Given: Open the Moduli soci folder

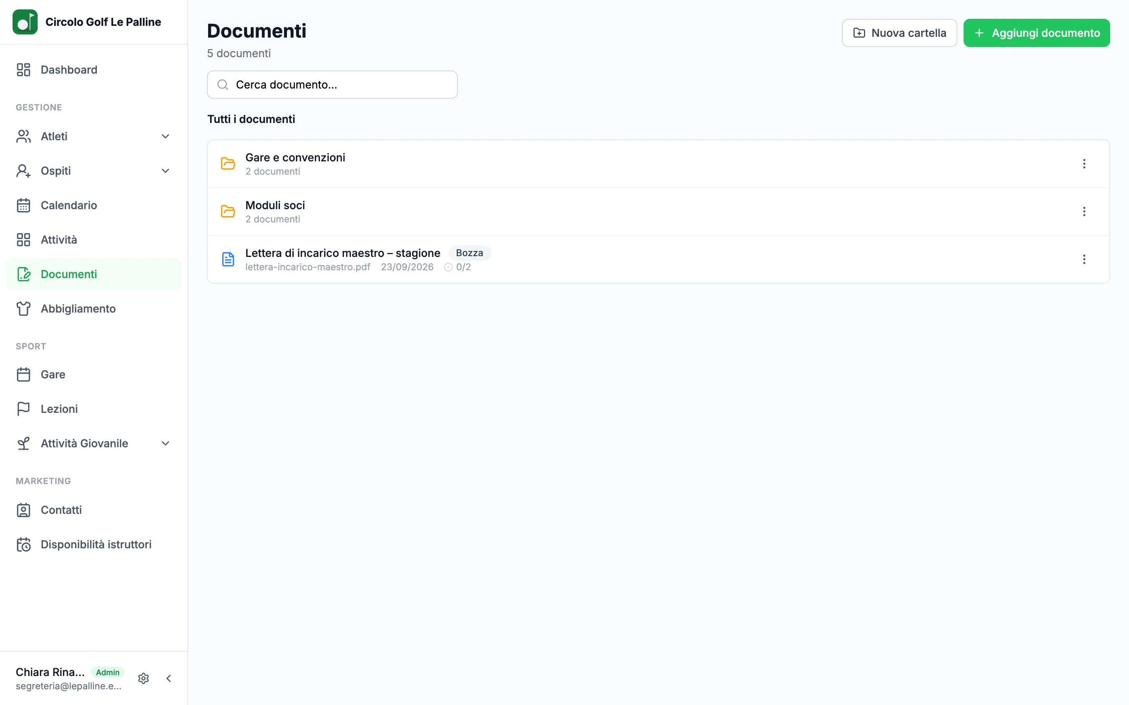Looking at the screenshot, I should tap(658, 211).
